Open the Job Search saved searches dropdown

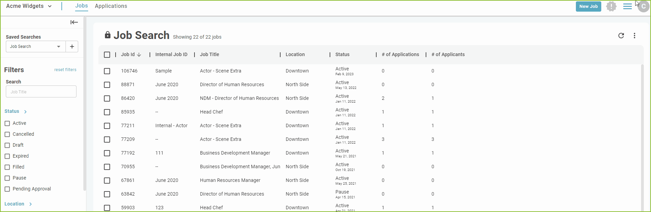[x=35, y=47]
